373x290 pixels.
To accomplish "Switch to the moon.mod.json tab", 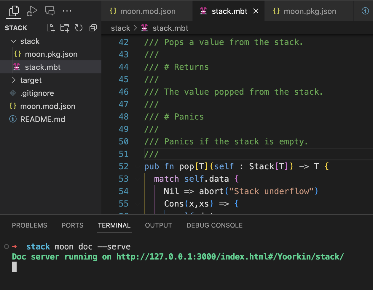I will point(147,11).
